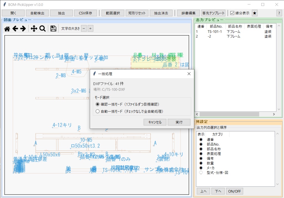Increase text size with the plus button
284x198 pixels.
click(x=90, y=29)
